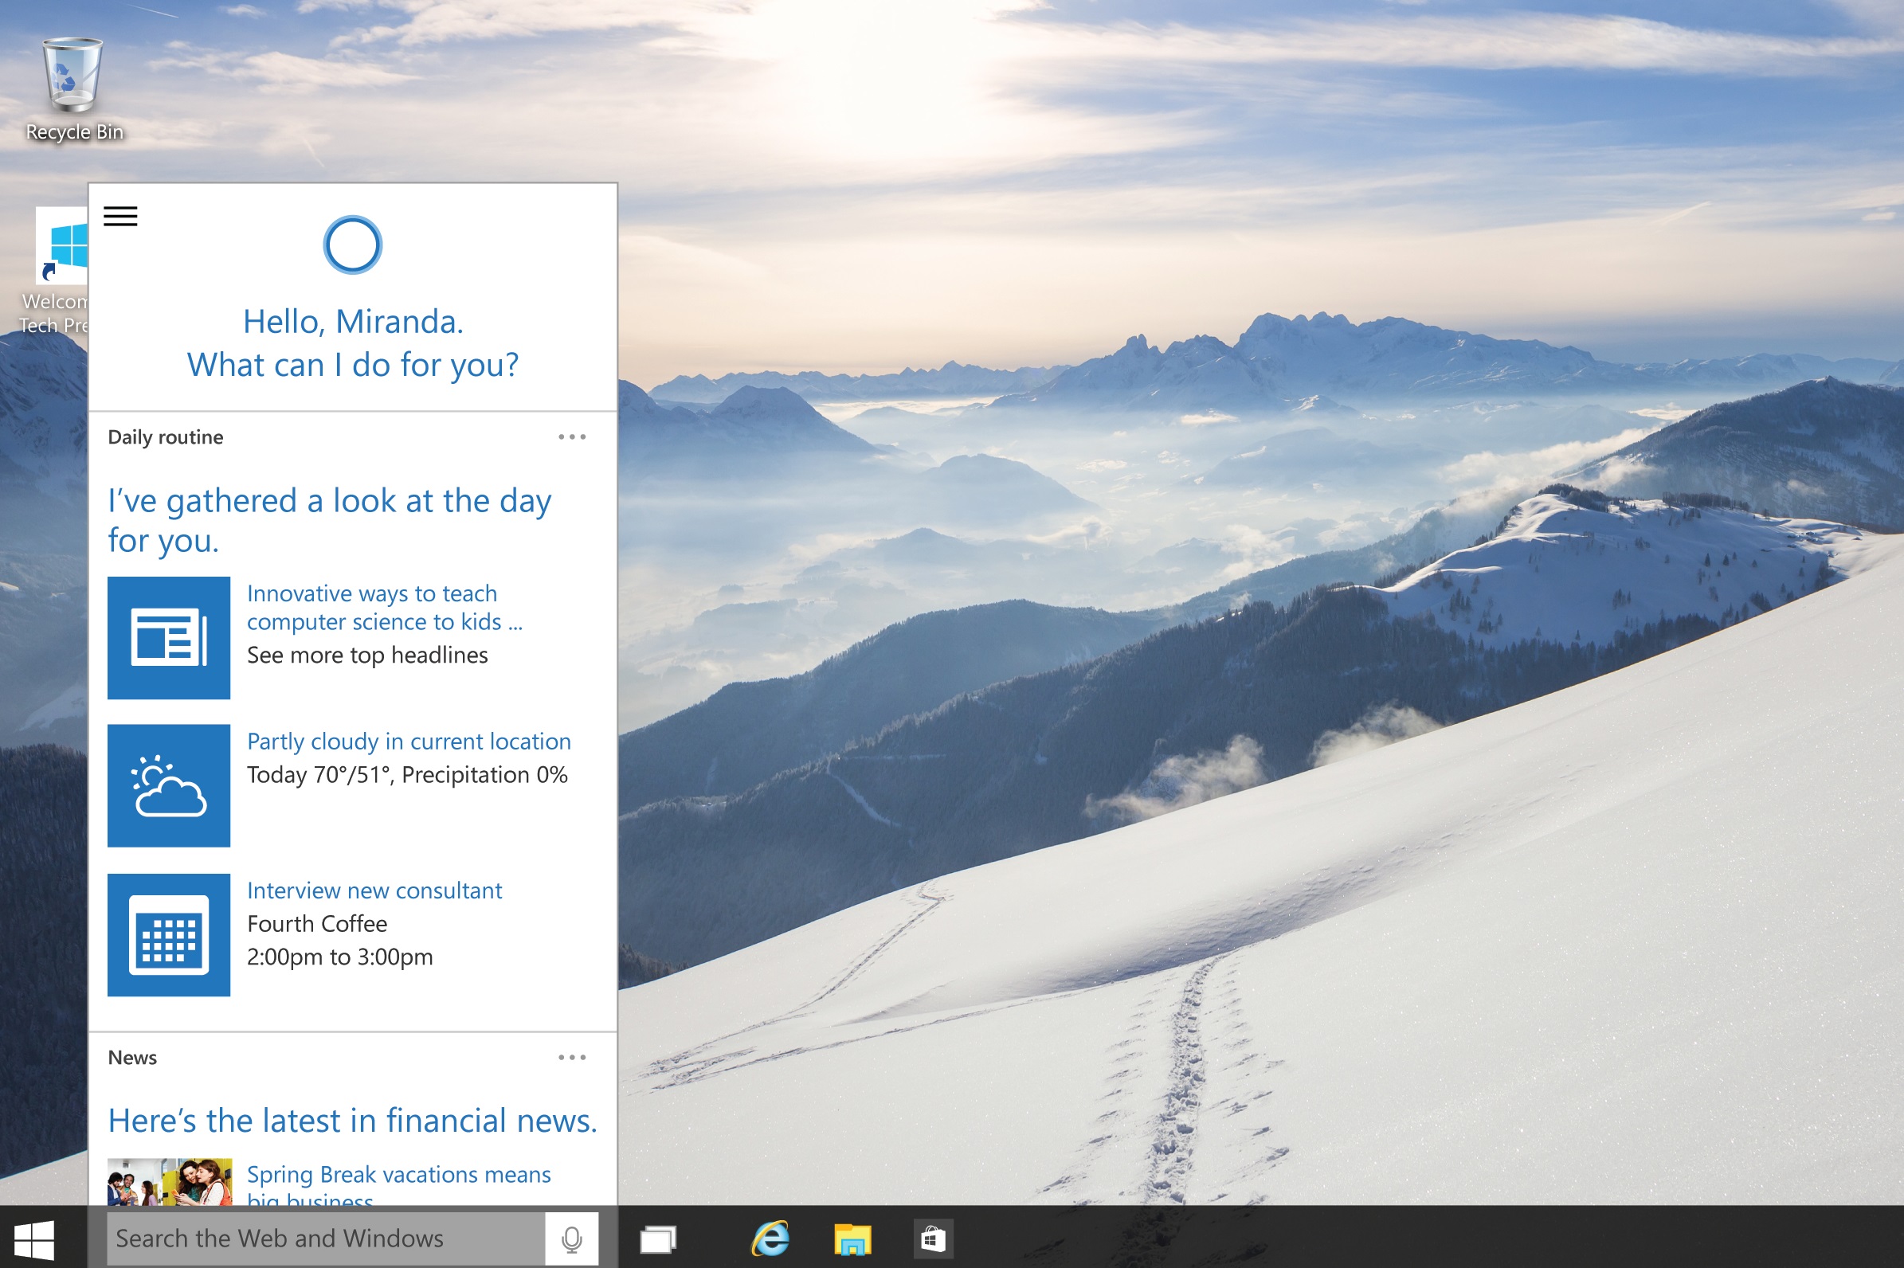Activate the microphone in the search box
The image size is (1904, 1268).
click(572, 1238)
